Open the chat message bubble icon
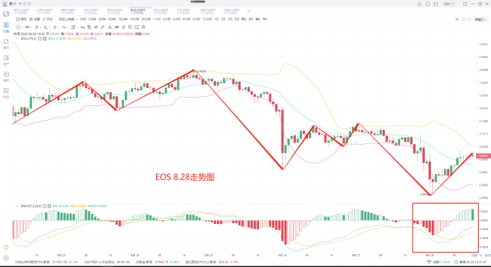This screenshot has height=267, width=491. pos(428,4)
